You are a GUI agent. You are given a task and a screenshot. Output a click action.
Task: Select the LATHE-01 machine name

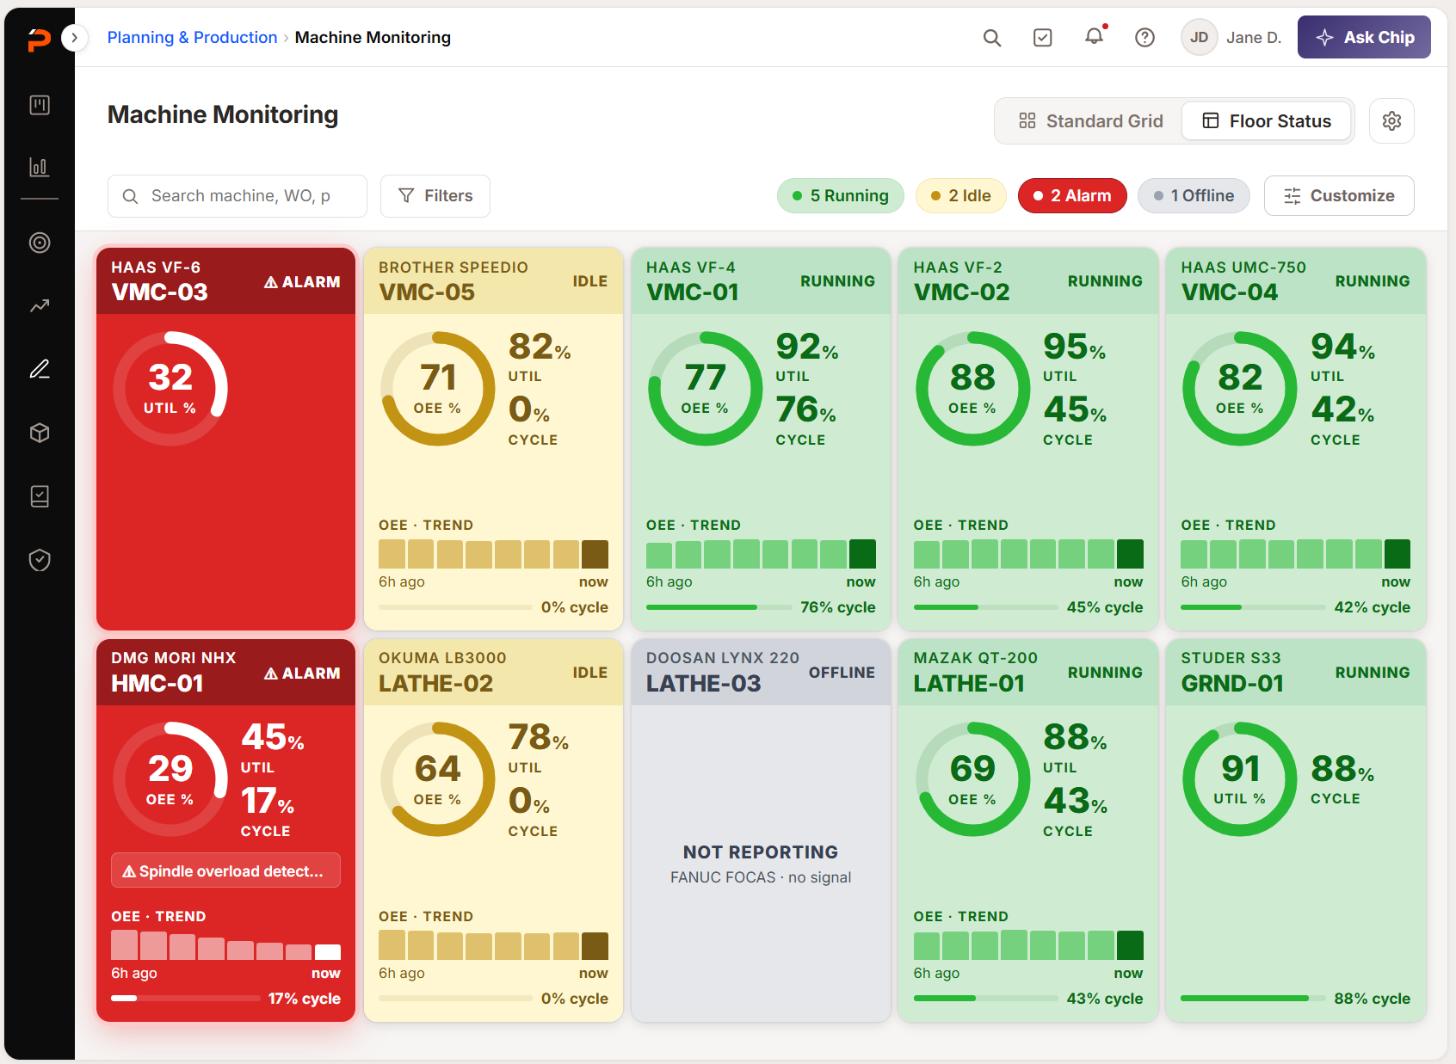[969, 684]
